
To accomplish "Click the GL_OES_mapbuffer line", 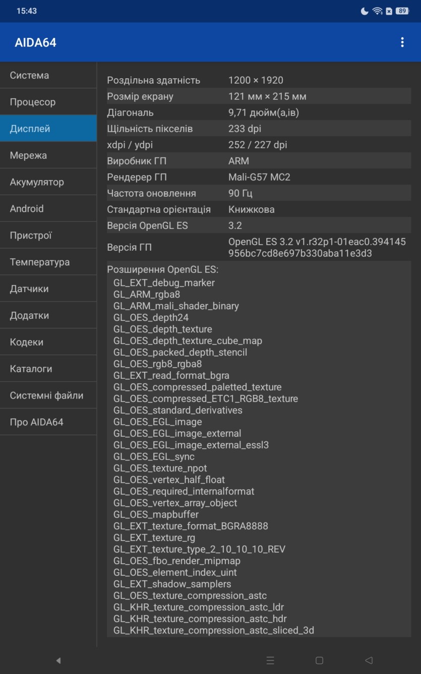I will (x=156, y=515).
